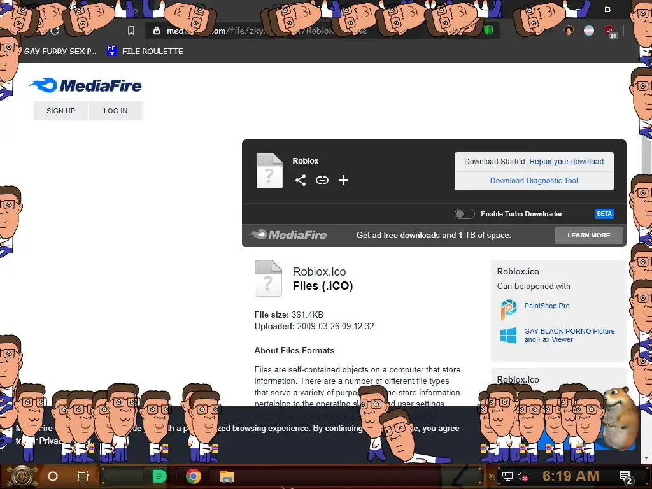Open the Start menu ornate button
This screenshot has width=652, height=489.
(22, 476)
